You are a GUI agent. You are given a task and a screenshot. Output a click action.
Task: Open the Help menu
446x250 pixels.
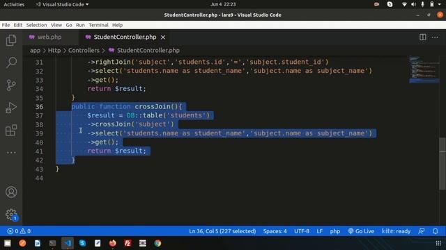(x=117, y=25)
